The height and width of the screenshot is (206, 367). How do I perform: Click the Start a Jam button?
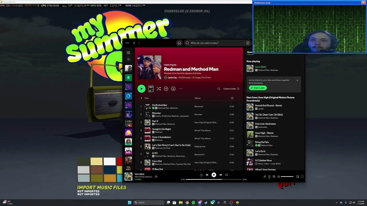pyautogui.click(x=258, y=88)
